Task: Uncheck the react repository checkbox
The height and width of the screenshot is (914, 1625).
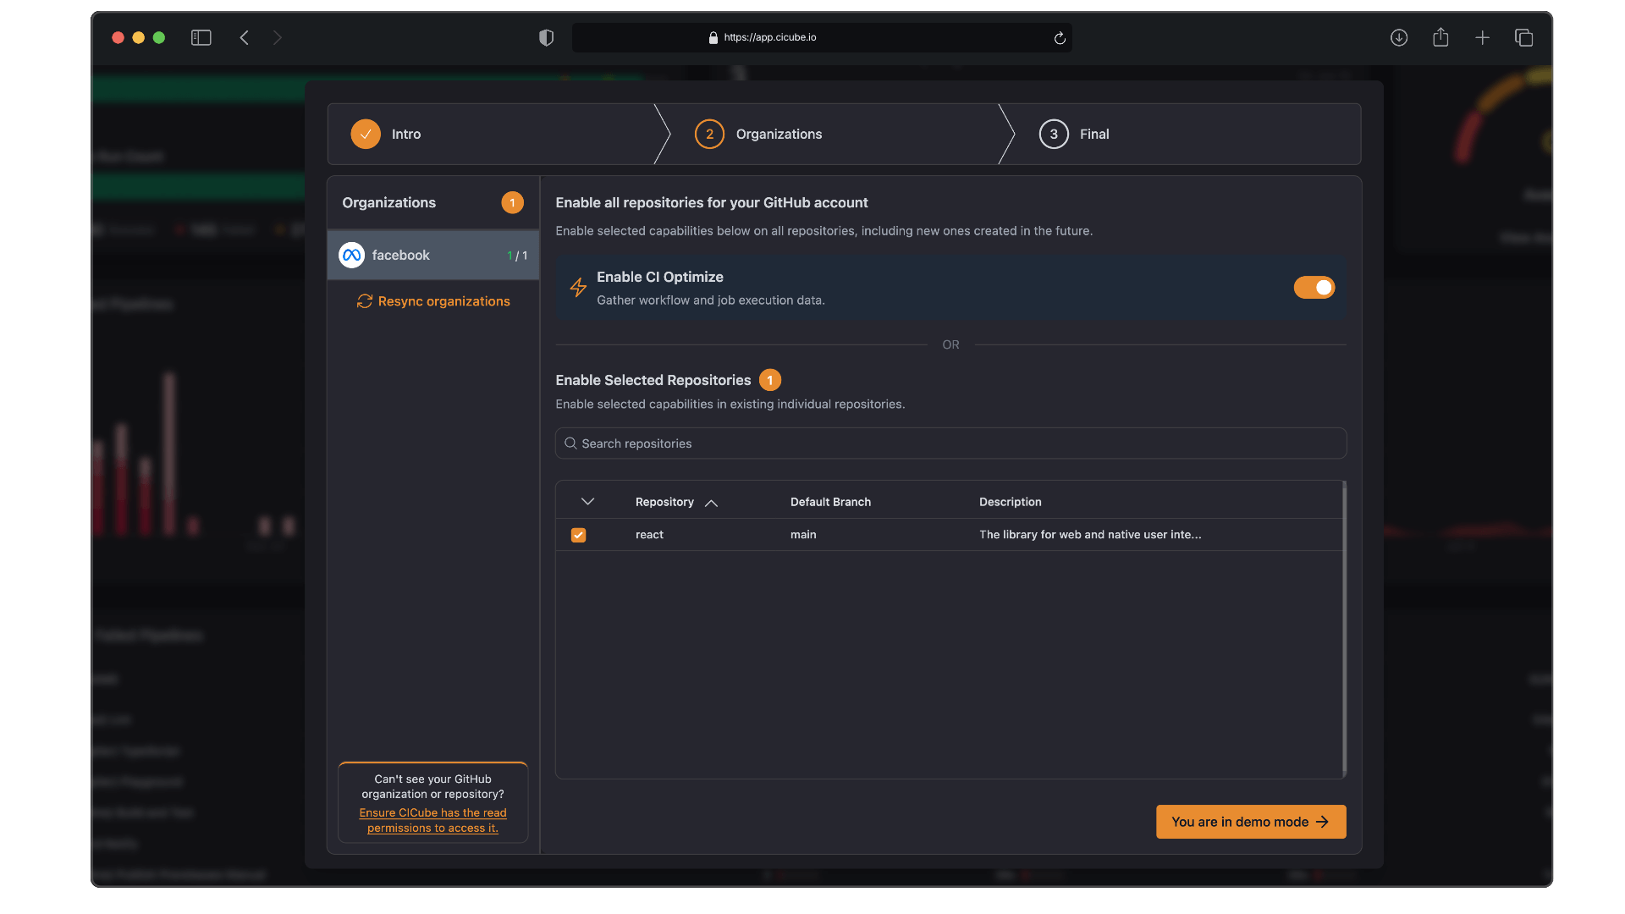Action: click(578, 535)
